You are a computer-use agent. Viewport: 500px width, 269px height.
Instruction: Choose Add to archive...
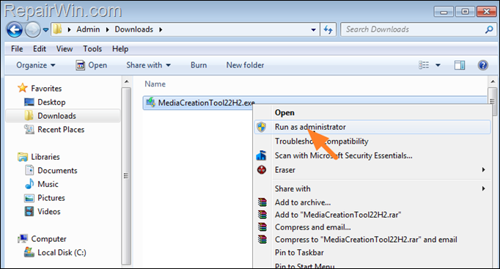click(x=303, y=202)
